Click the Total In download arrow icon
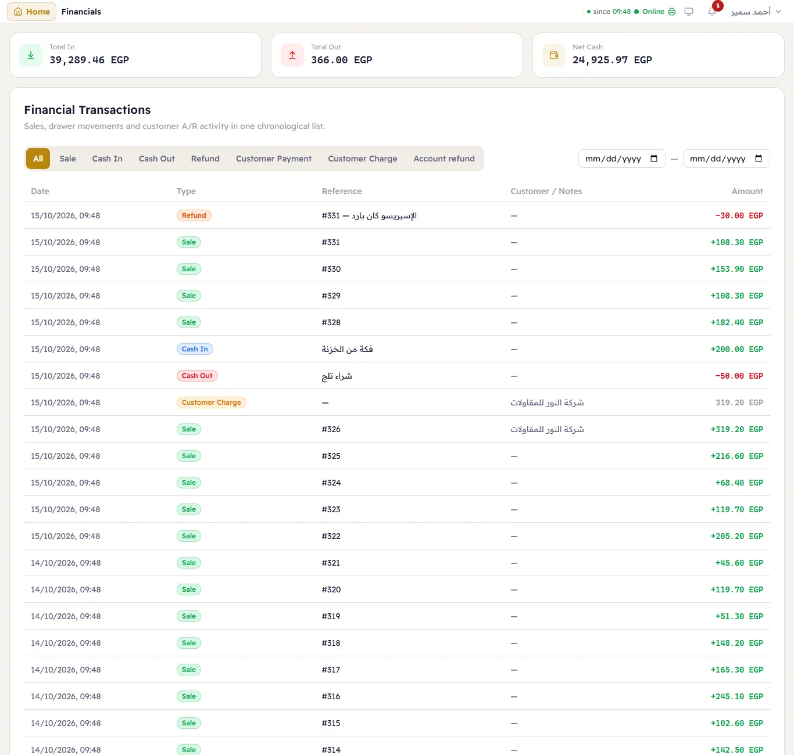The image size is (794, 755). point(31,55)
